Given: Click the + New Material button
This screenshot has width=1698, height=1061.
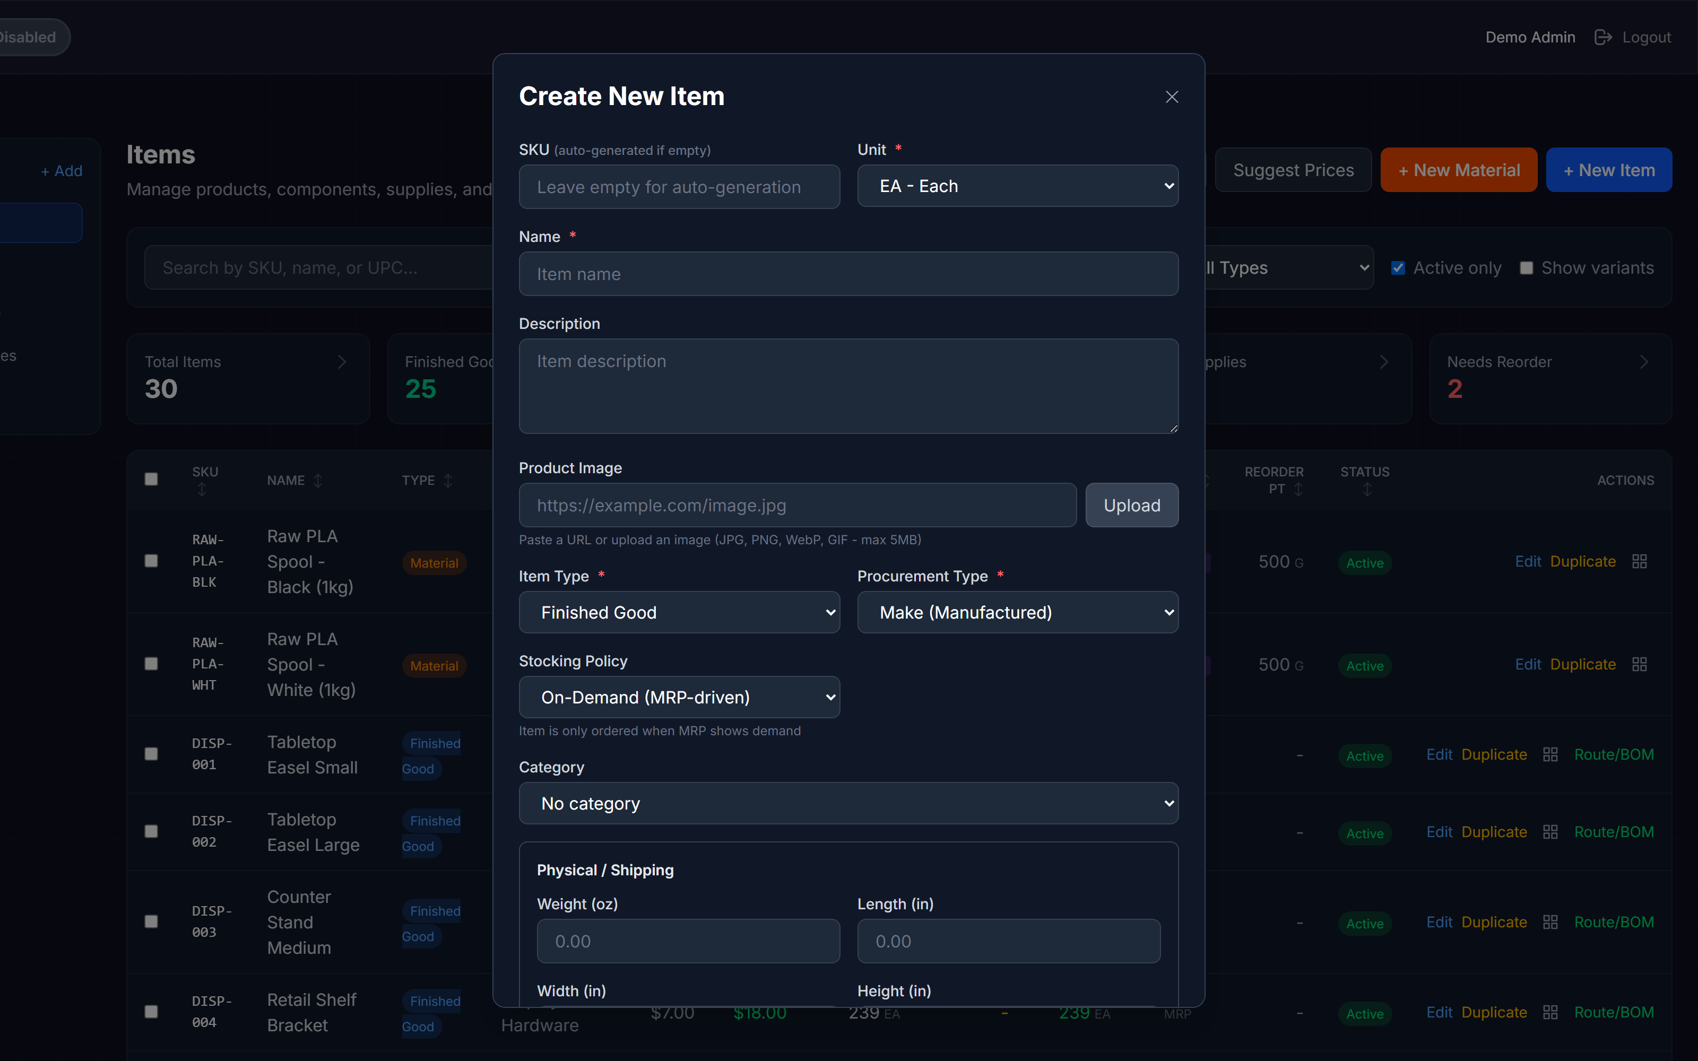Looking at the screenshot, I should pos(1459,170).
